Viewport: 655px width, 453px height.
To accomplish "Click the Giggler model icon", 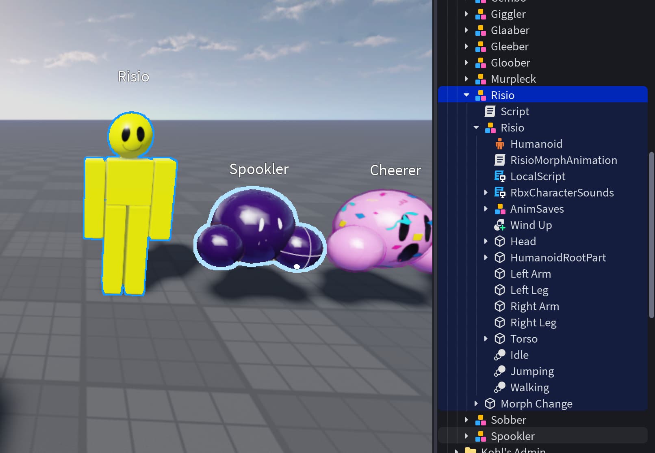I will pos(481,14).
